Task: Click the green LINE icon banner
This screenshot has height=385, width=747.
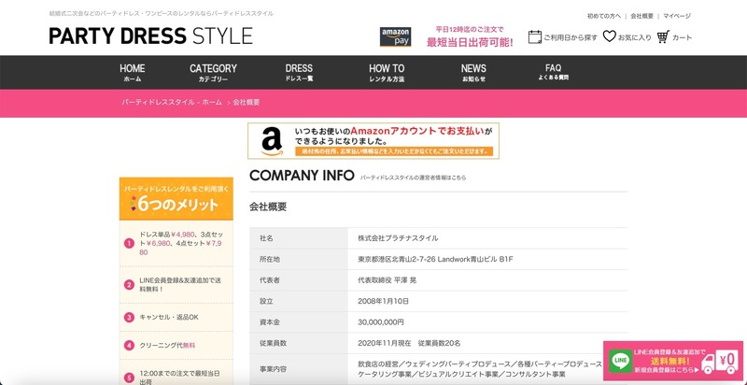Action: 619,359
